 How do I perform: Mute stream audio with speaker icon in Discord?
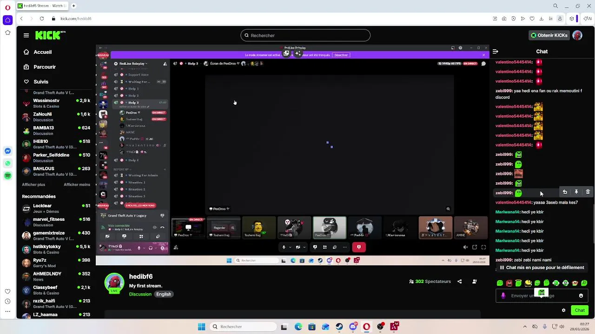[x=465, y=247]
